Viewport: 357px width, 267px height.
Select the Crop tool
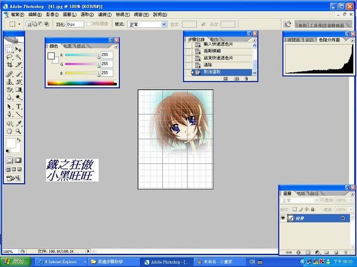tap(10, 65)
